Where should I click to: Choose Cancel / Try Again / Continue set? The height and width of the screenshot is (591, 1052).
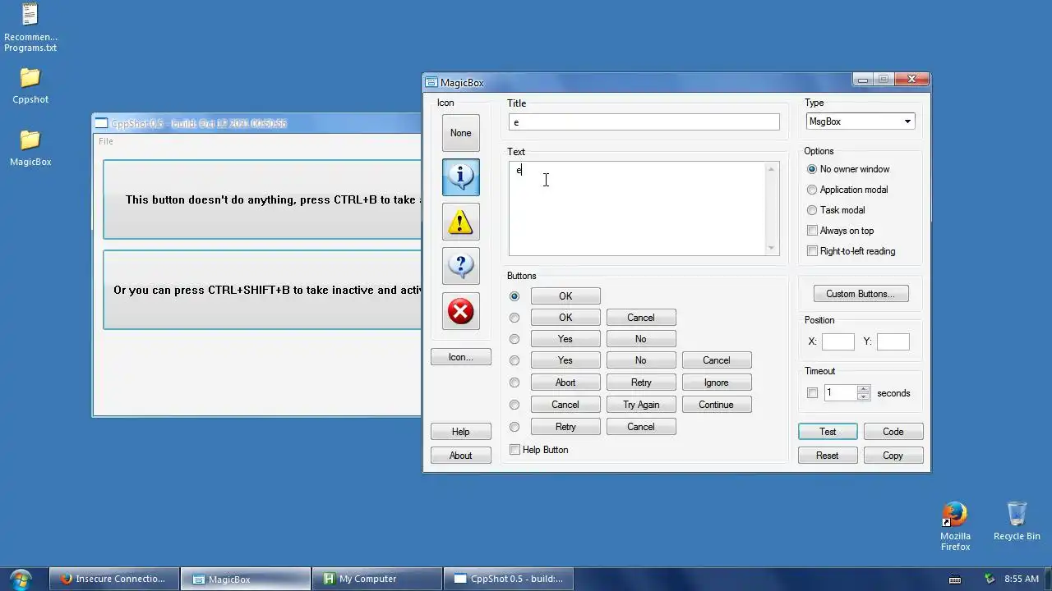[x=514, y=405]
